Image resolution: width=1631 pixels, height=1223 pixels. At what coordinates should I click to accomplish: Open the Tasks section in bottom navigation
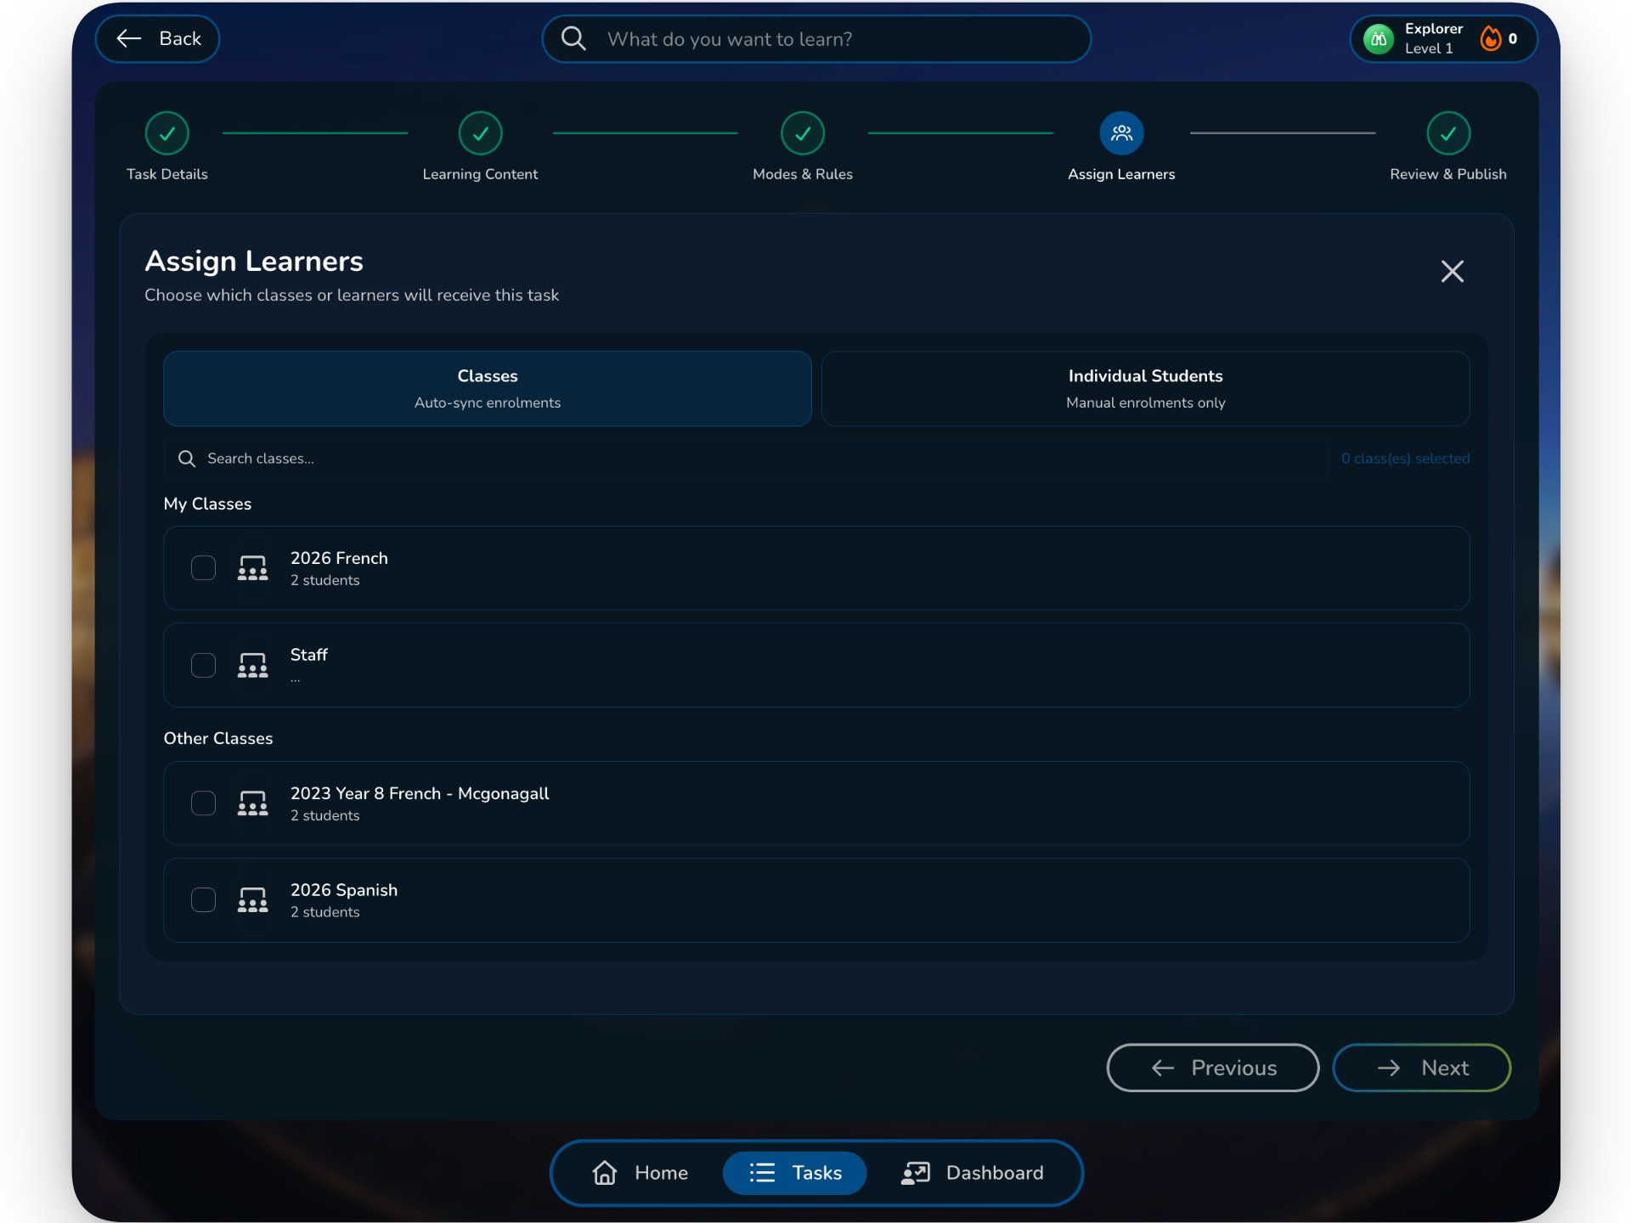tap(795, 1173)
